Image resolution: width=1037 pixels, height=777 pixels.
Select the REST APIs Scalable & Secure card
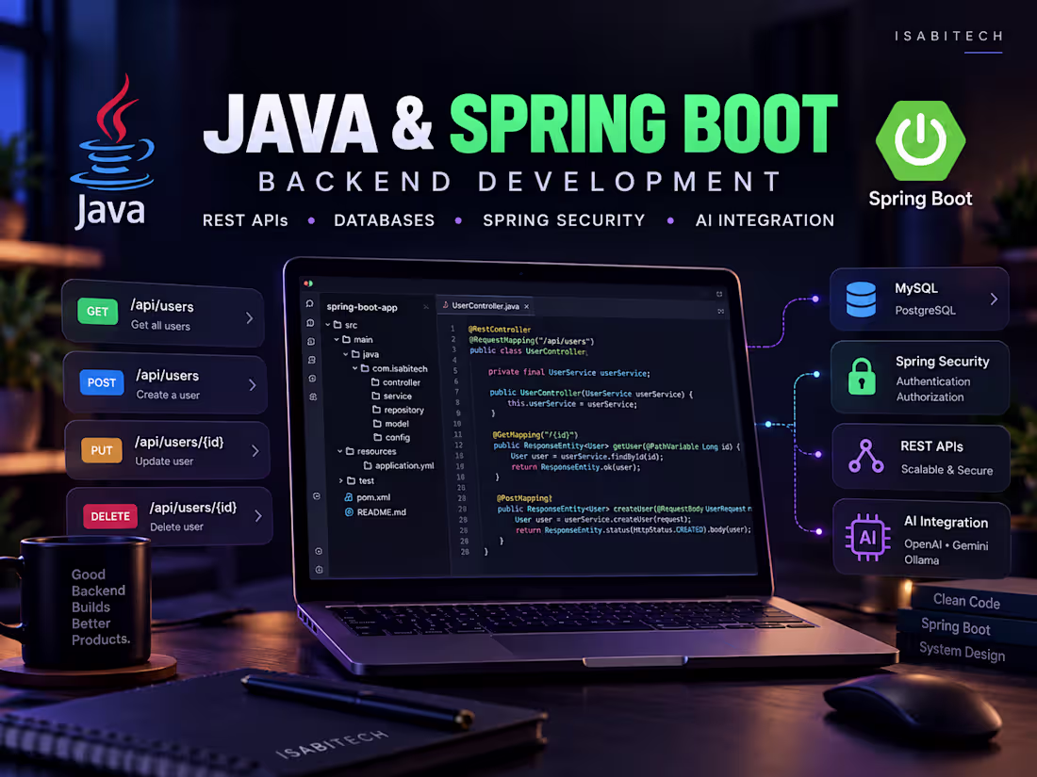921,457
